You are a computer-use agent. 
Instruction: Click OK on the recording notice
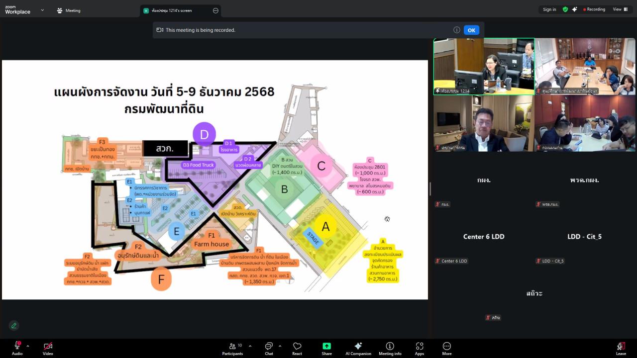471,30
